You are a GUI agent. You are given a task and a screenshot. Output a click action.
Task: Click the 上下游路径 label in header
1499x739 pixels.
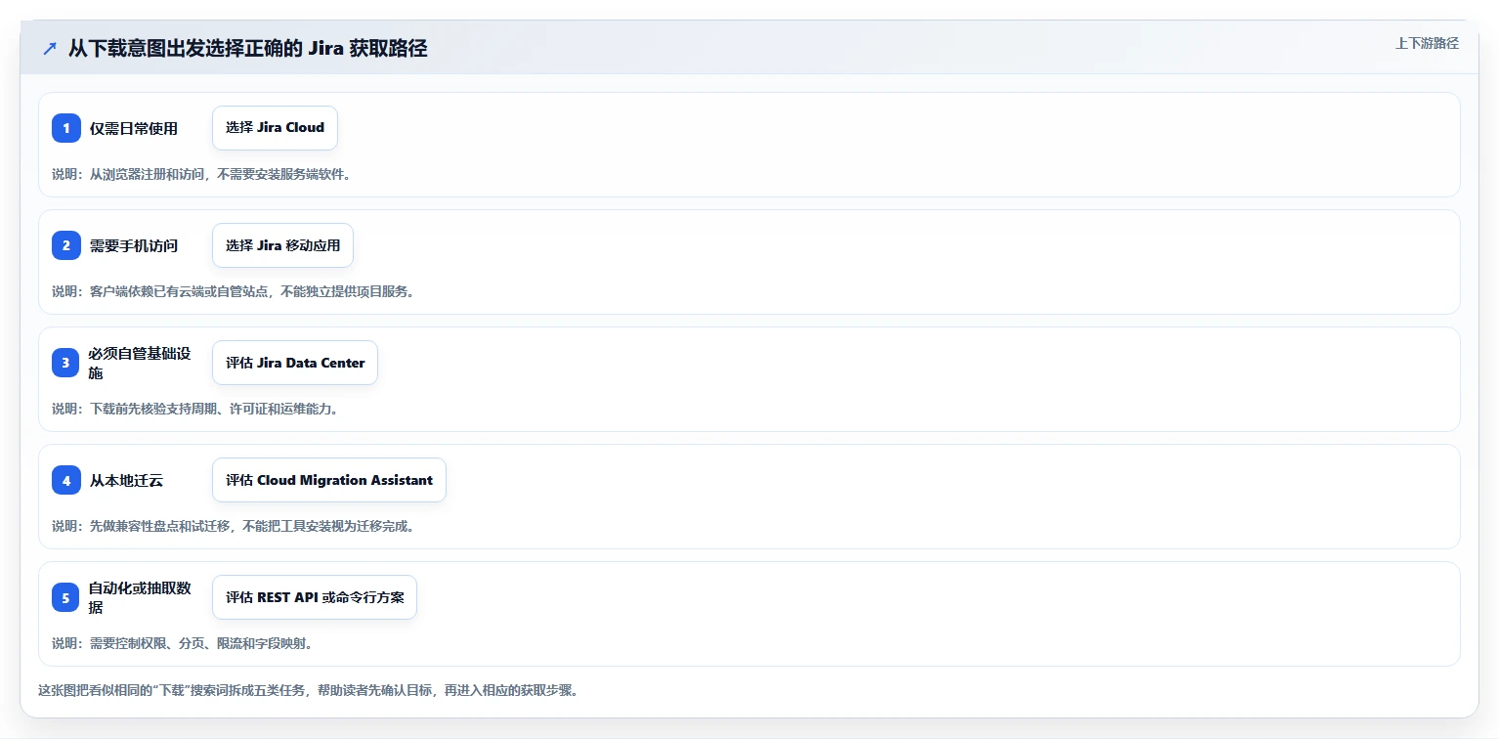[1427, 43]
